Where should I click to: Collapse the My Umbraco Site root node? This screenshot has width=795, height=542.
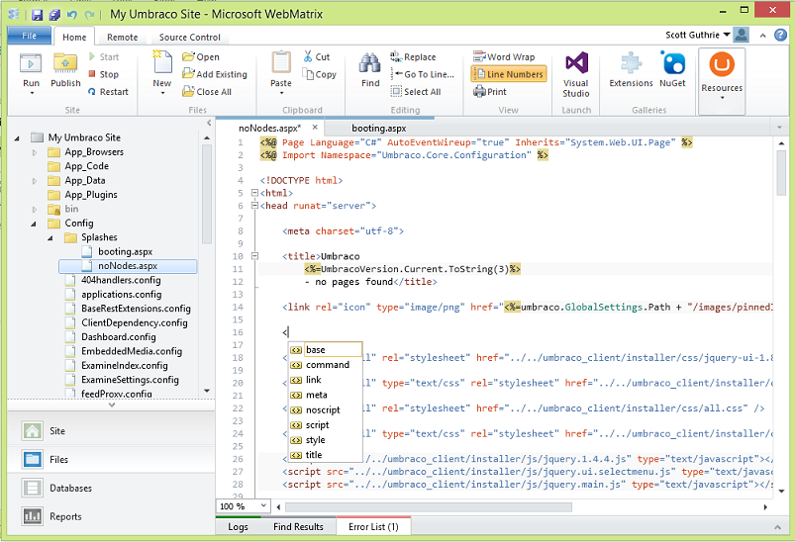tap(17, 137)
